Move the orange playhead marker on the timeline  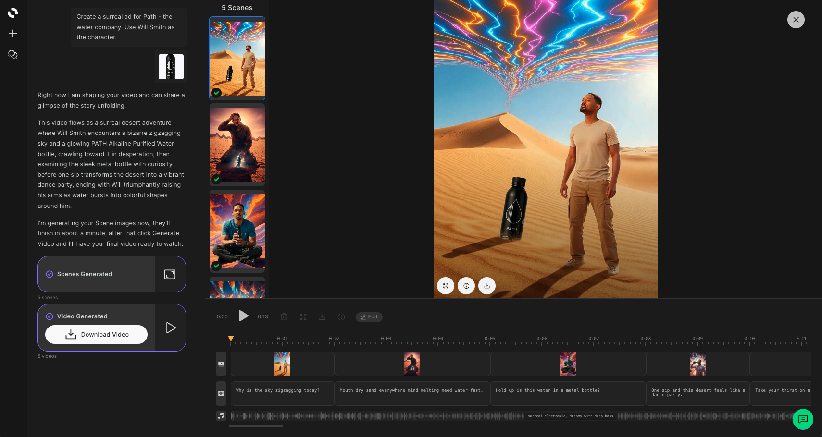click(231, 338)
